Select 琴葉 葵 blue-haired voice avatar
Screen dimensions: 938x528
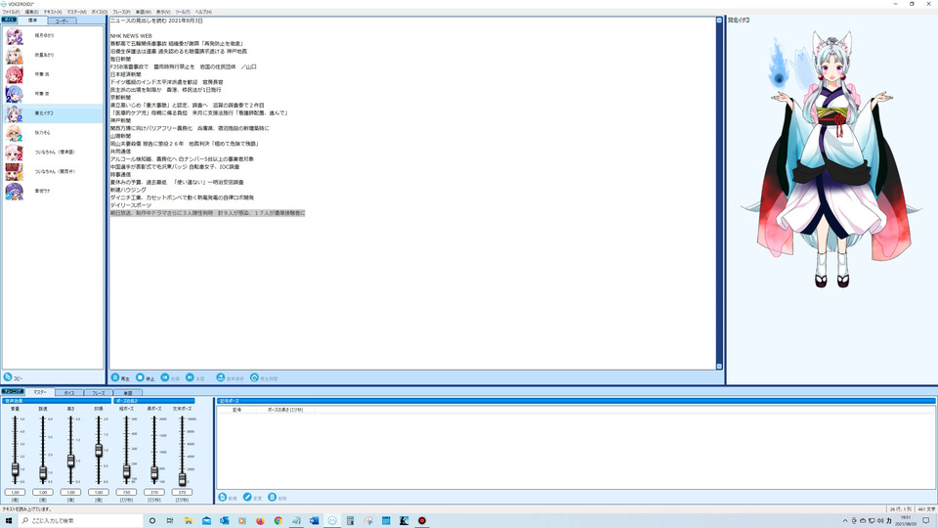(14, 94)
